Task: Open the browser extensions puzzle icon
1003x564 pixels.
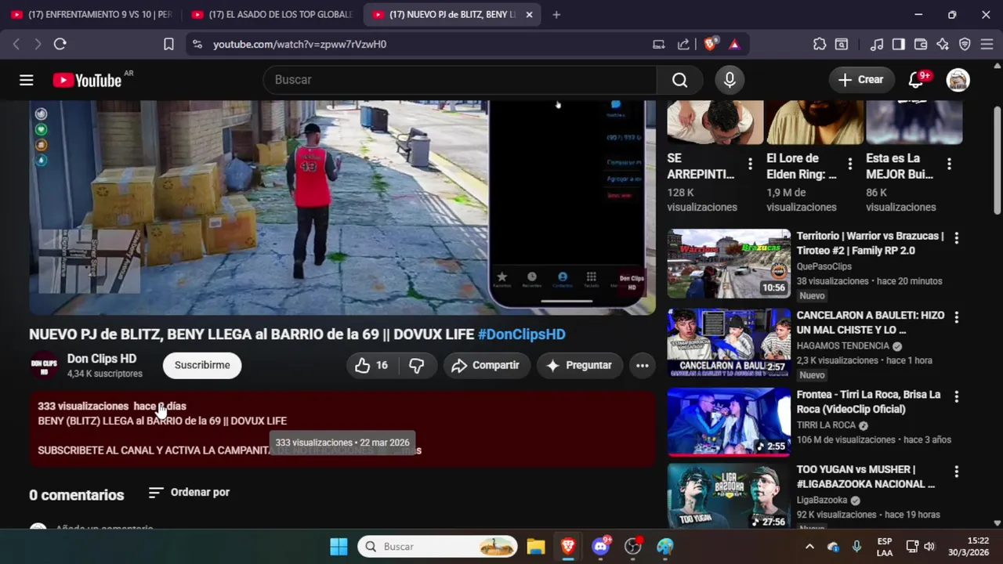Action: (820, 45)
